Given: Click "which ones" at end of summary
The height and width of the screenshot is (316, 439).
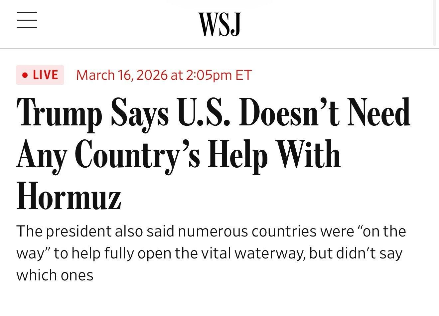Looking at the screenshot, I should pyautogui.click(x=55, y=275).
